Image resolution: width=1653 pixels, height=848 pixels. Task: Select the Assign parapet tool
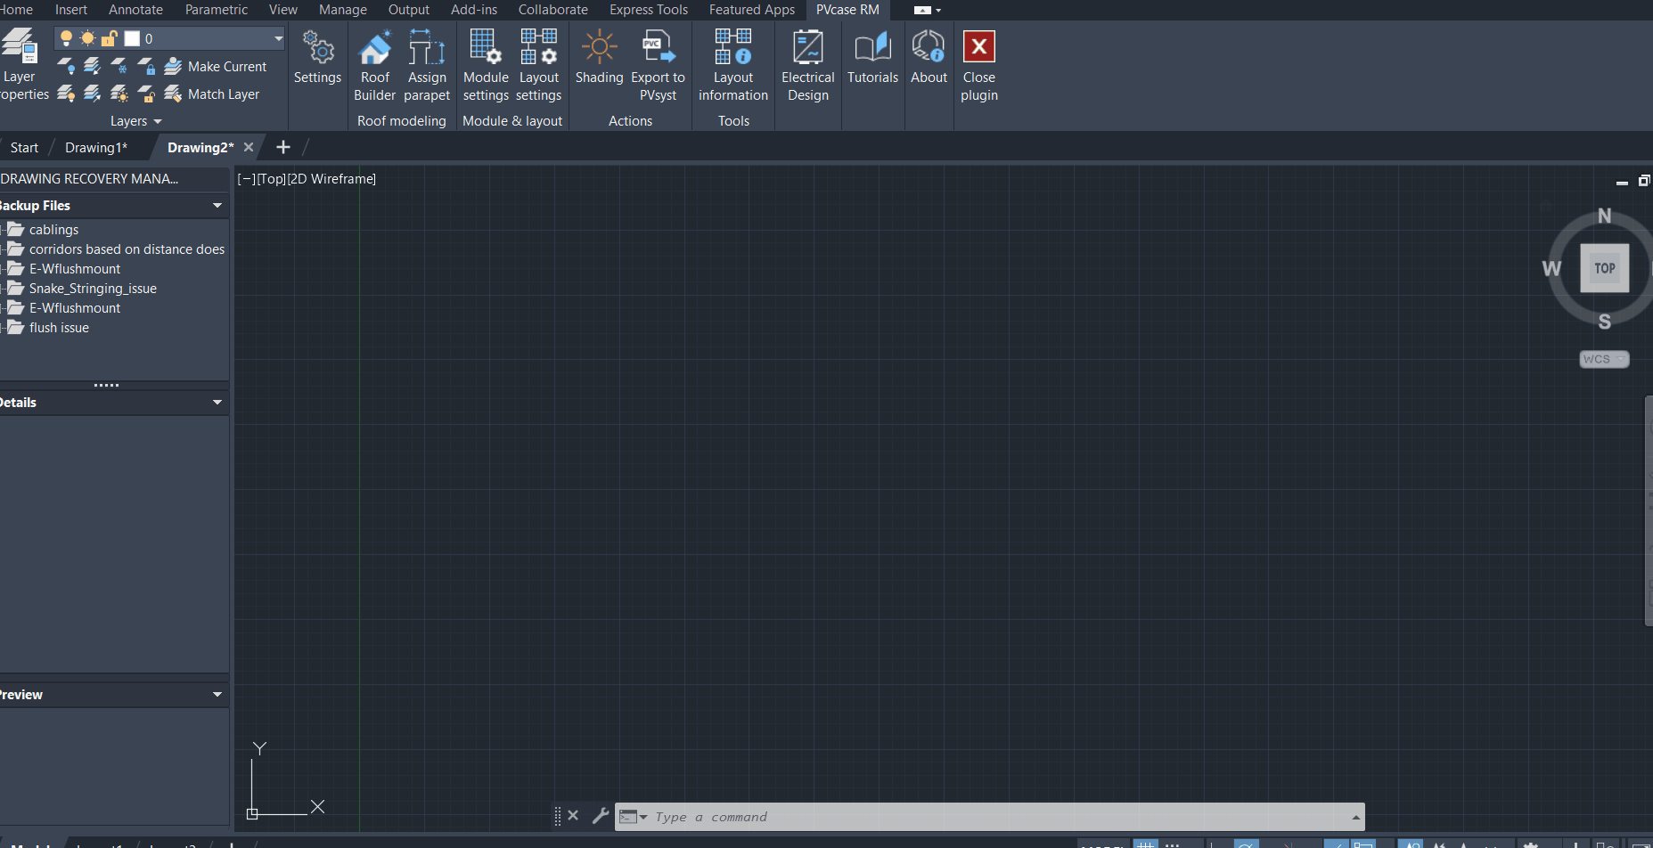(x=427, y=65)
